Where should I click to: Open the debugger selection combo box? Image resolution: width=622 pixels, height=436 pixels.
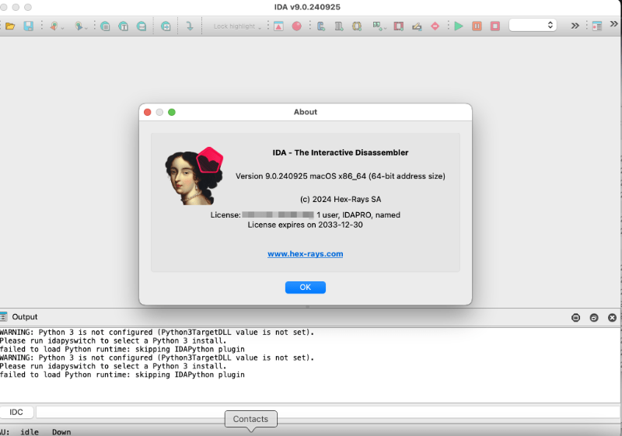(533, 25)
